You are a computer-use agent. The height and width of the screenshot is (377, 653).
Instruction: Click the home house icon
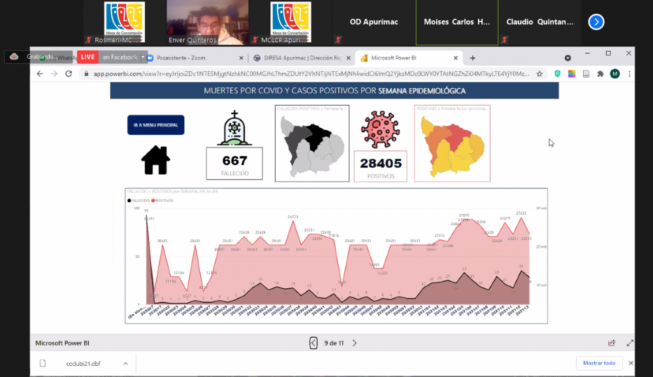(155, 160)
